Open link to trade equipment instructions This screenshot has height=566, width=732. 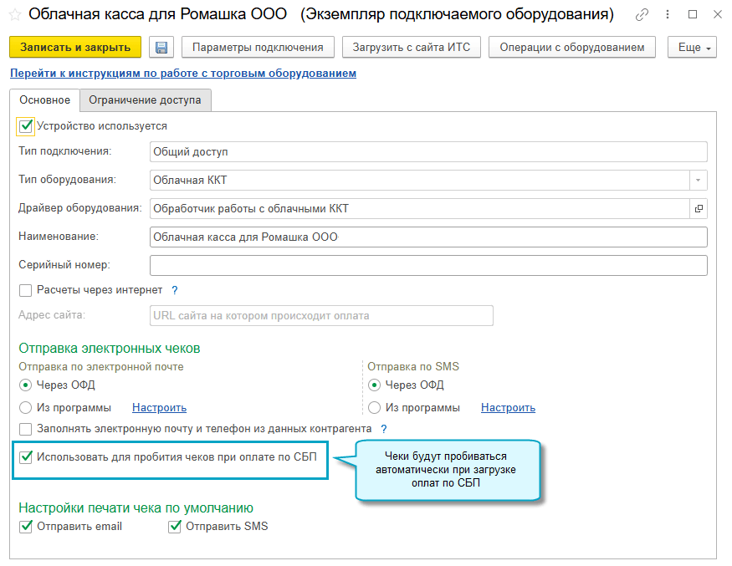coord(183,74)
